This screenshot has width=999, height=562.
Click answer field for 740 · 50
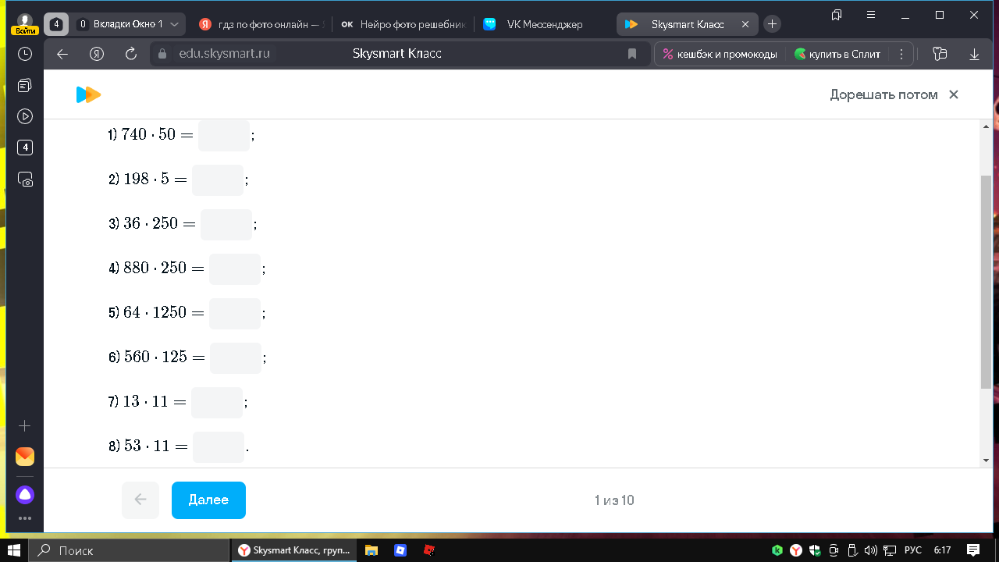pos(224,135)
